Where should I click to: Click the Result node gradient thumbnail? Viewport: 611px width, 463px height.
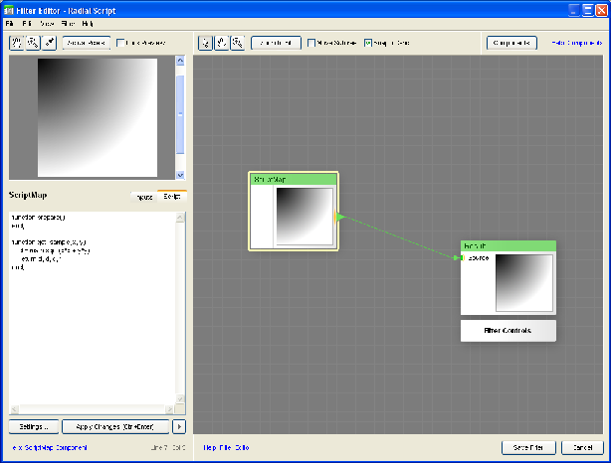click(x=524, y=283)
